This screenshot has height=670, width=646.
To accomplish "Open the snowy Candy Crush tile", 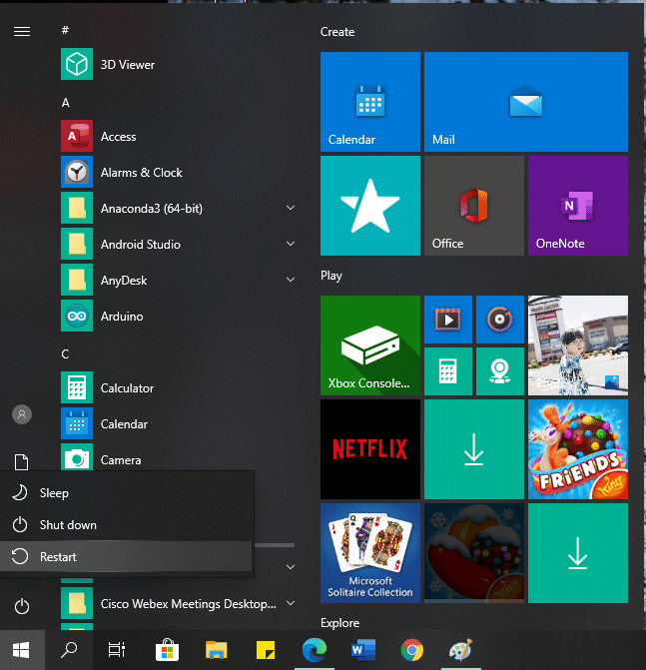I will point(474,553).
